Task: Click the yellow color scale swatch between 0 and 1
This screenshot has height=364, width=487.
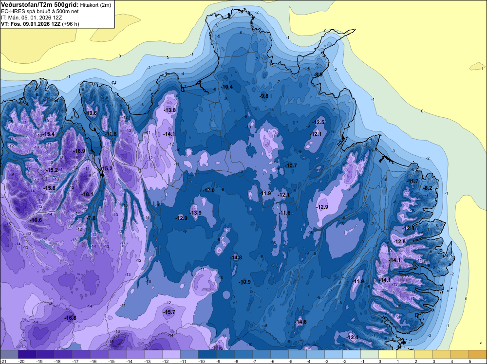Action: 388,354
